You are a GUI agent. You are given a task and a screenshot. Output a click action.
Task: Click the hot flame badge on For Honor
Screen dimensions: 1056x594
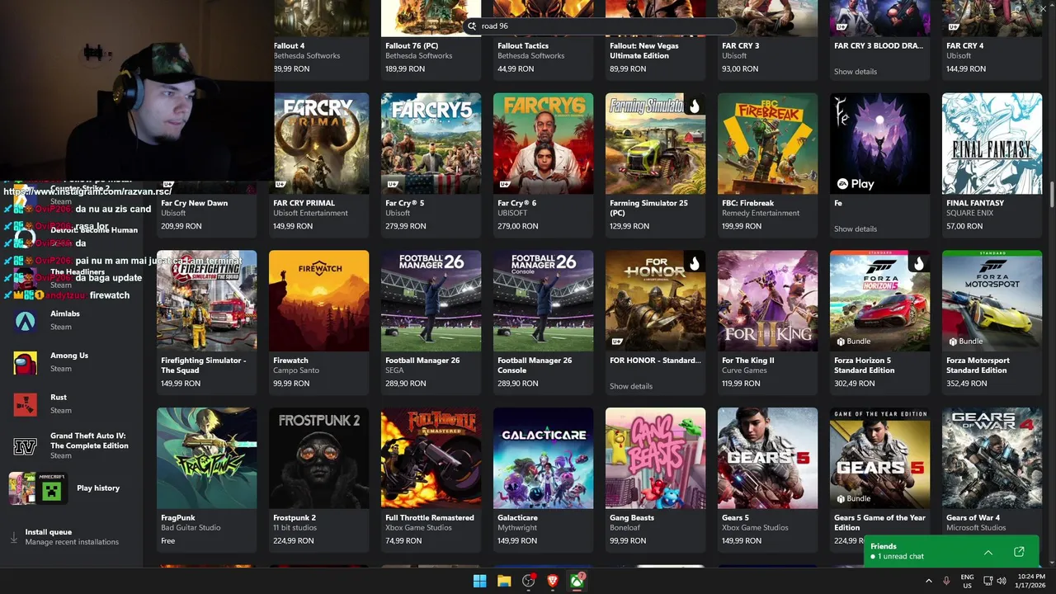(695, 263)
